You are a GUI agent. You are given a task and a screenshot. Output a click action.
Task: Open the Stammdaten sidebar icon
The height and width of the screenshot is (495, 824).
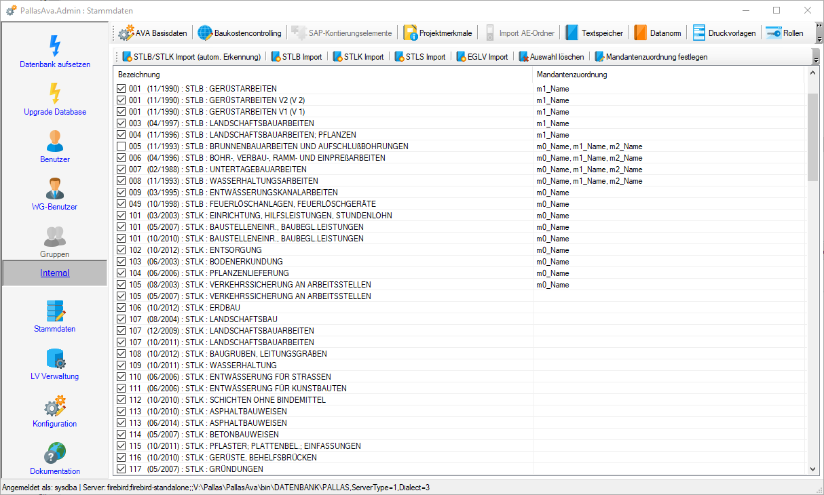tap(55, 310)
